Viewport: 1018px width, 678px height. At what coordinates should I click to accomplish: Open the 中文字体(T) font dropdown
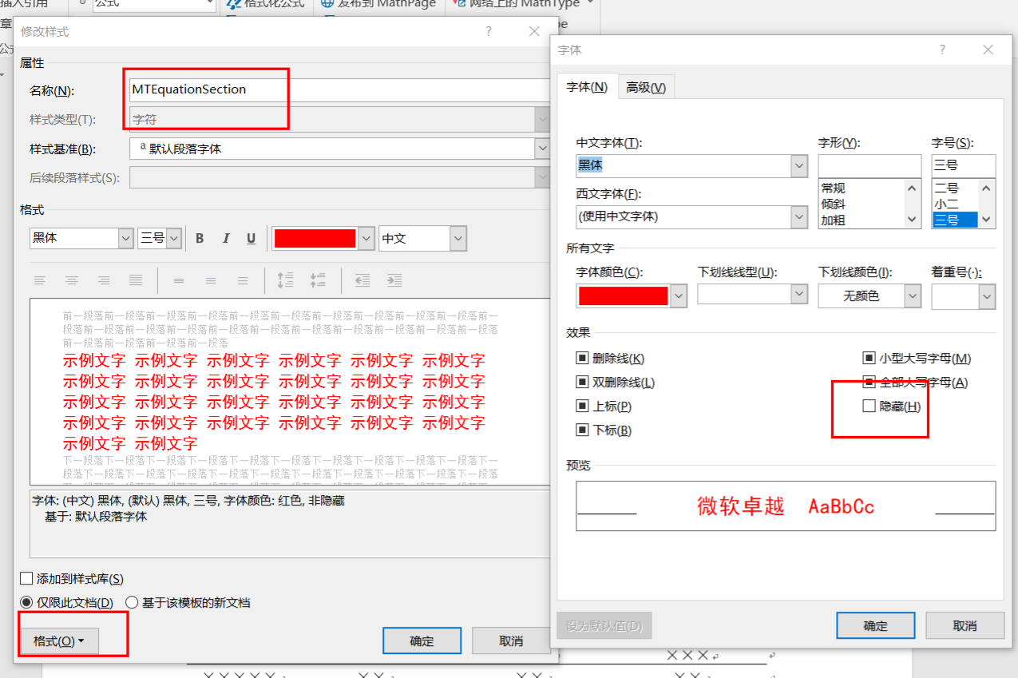[x=799, y=165]
